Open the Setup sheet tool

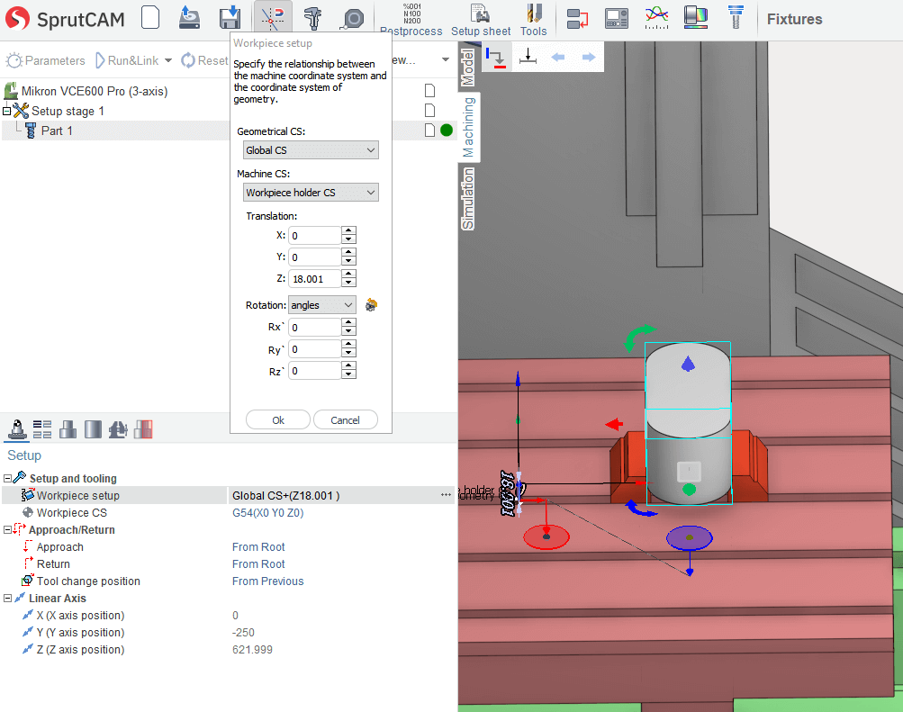(x=481, y=20)
